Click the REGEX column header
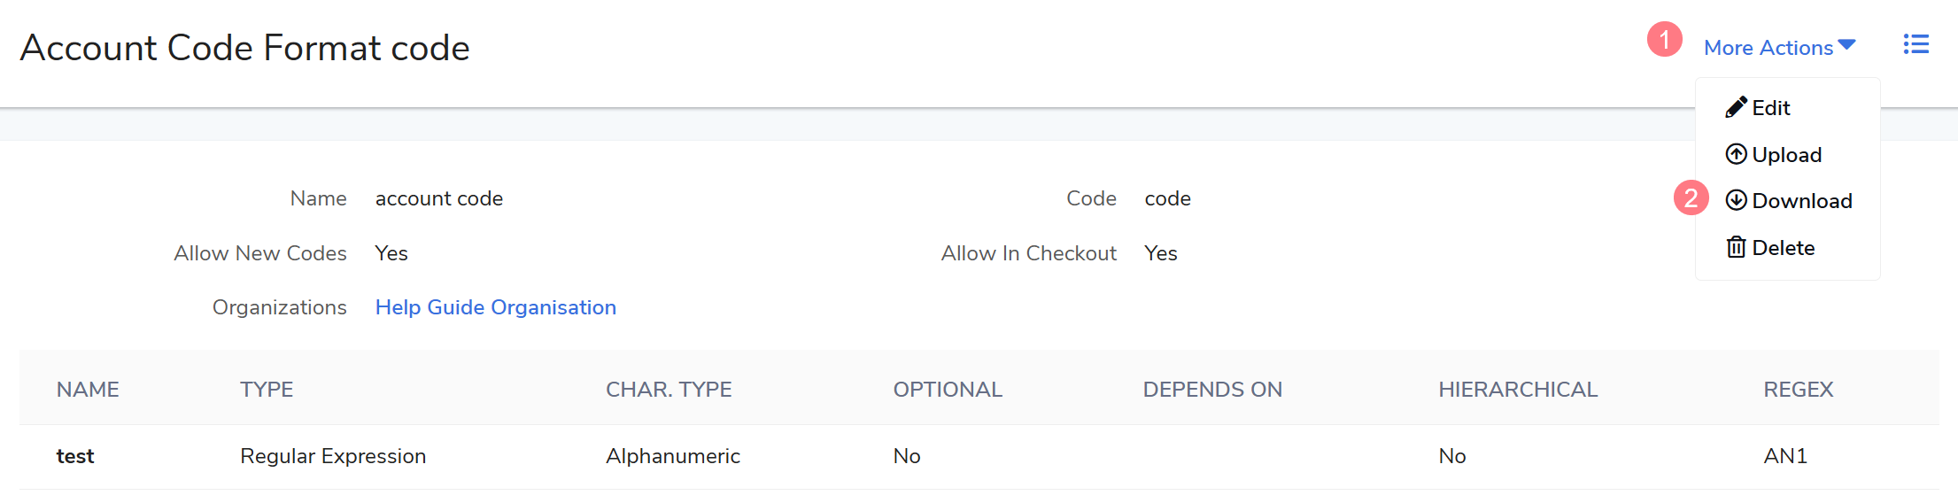 click(1798, 390)
